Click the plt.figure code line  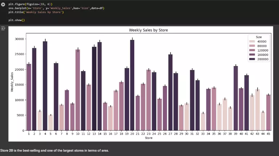30,4
